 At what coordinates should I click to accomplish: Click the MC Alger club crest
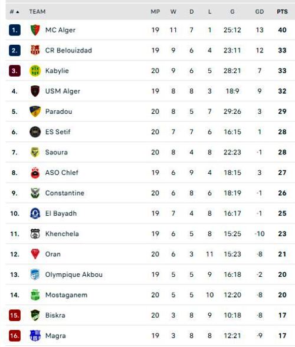[x=35, y=30]
